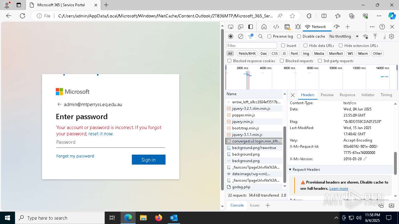
Task: Open the Console panel icon with warning
Action: [x=287, y=27]
